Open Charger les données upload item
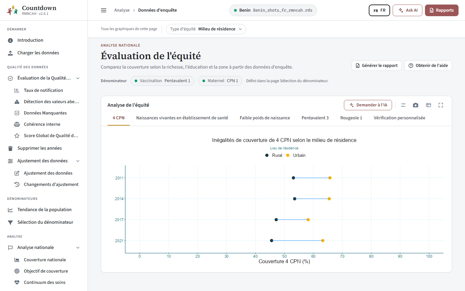 click(44, 53)
